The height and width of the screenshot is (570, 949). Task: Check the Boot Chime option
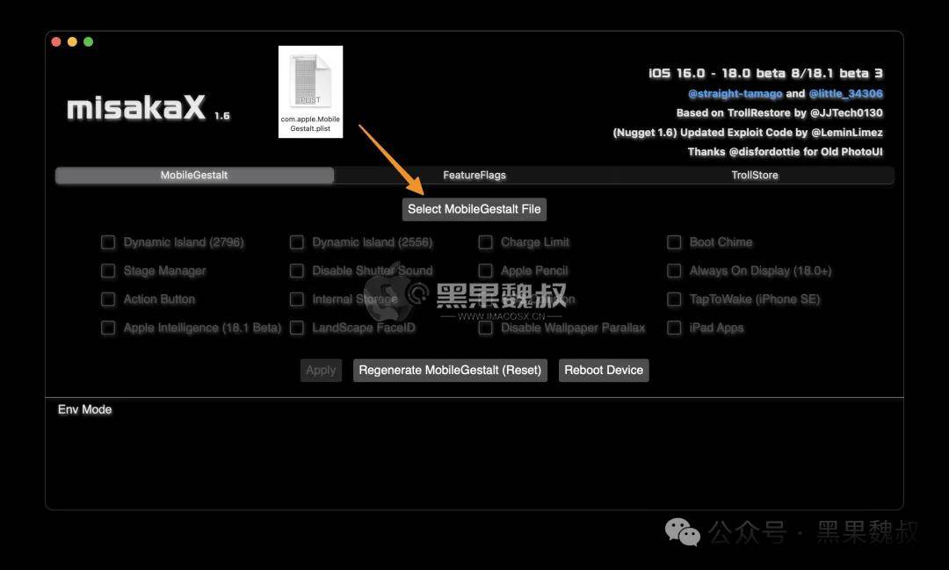674,242
